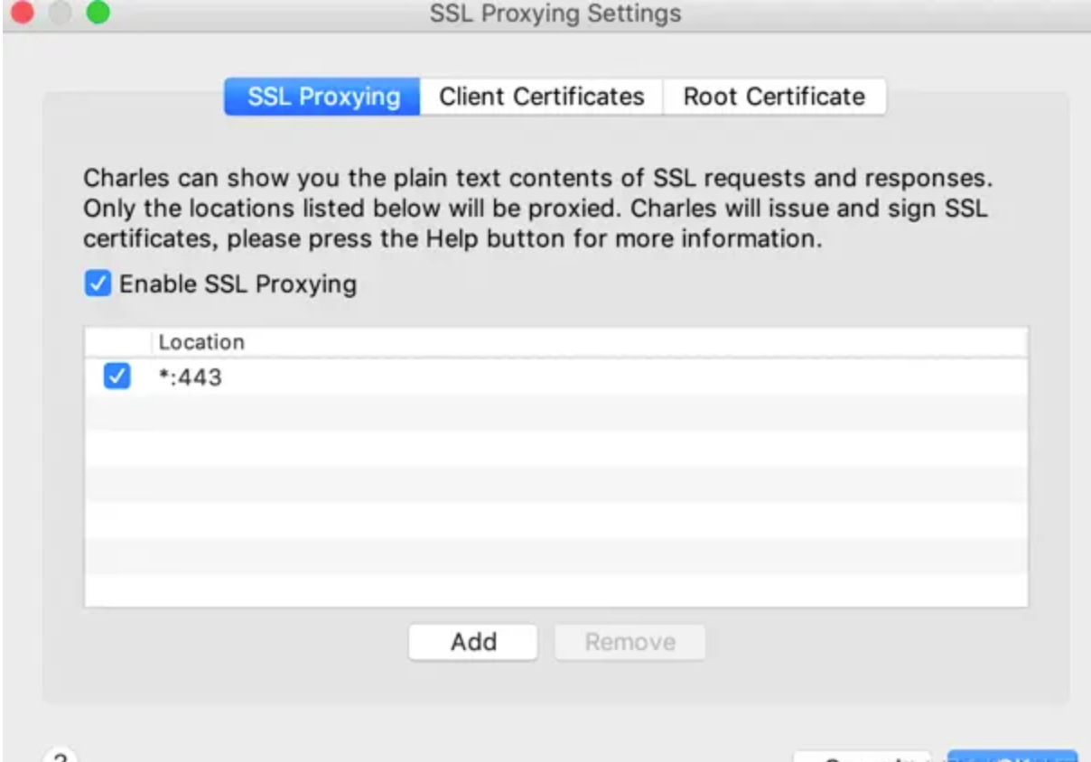Close the window with the red button
Image resolution: width=1091 pixels, height=762 pixels.
coord(24,13)
